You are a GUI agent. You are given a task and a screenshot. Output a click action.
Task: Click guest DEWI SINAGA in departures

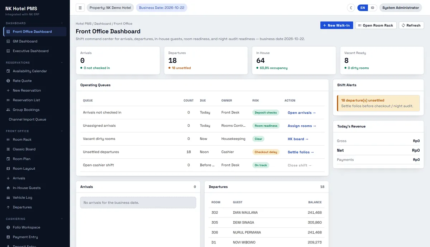244,223
